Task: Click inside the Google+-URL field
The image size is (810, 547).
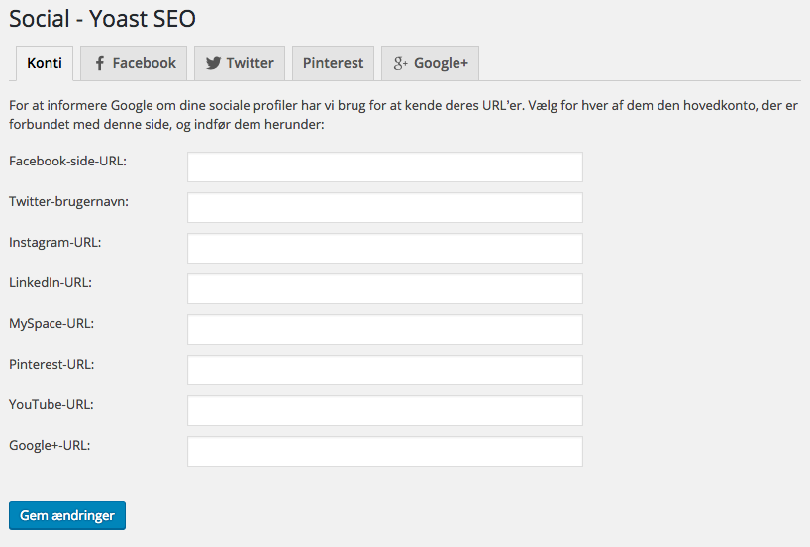Action: coord(385,451)
